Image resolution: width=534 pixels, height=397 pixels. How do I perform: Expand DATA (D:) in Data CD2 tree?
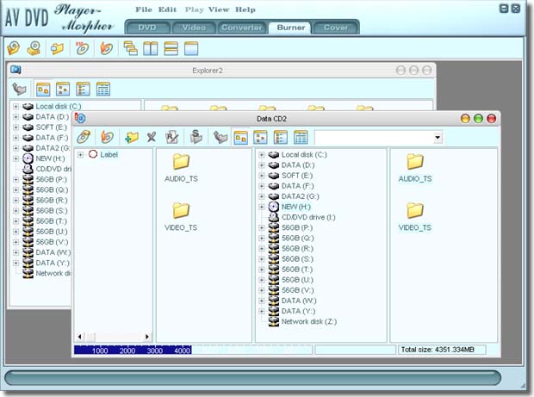[262, 165]
